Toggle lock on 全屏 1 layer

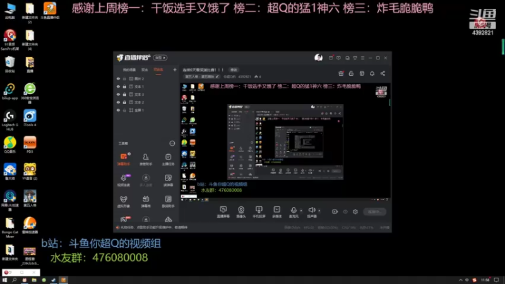click(x=124, y=110)
